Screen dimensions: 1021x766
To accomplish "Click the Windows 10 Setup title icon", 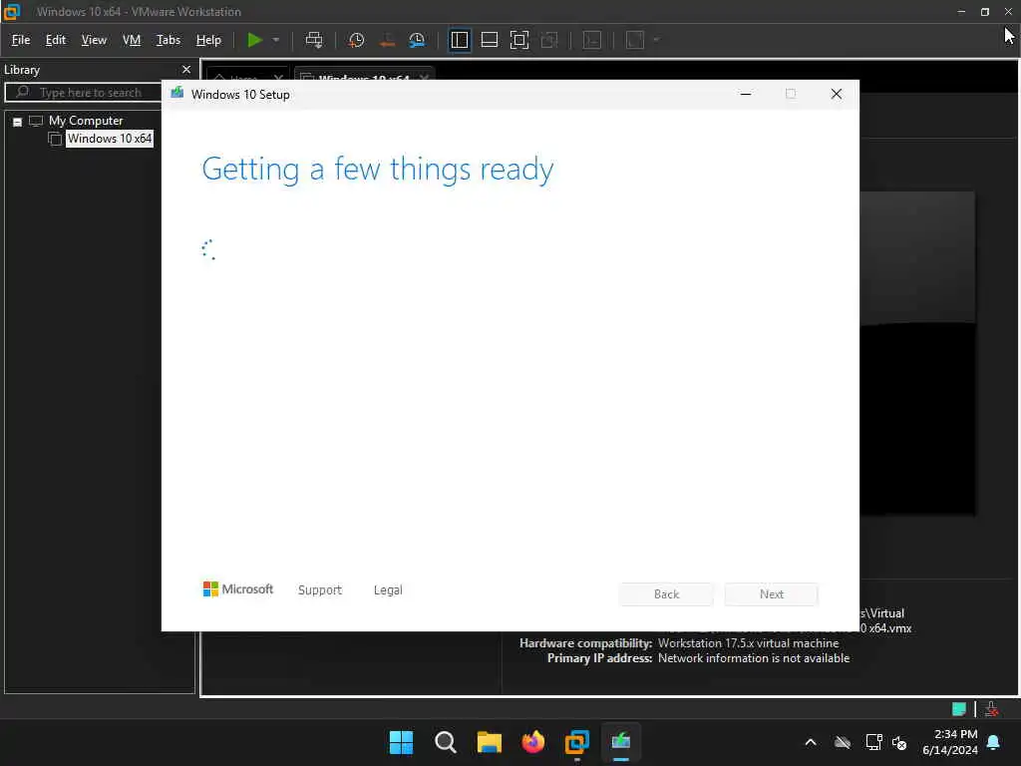I will point(177,94).
